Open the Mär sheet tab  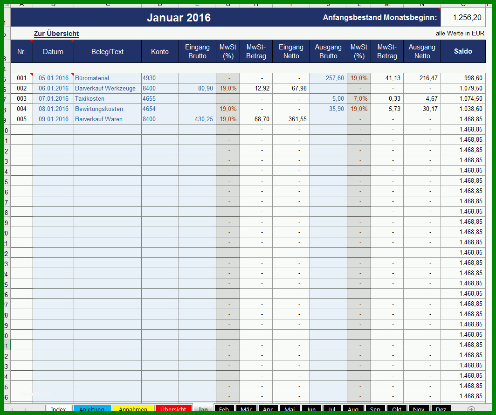pos(246,409)
